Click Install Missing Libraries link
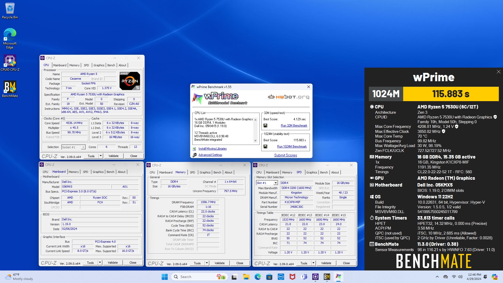This screenshot has height=283, width=503. pyautogui.click(x=212, y=149)
